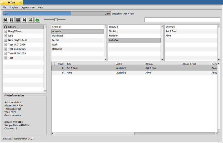This screenshot has height=143, width=223.
Task: Select the New Playlist-Test playlist
Action: point(20,40)
